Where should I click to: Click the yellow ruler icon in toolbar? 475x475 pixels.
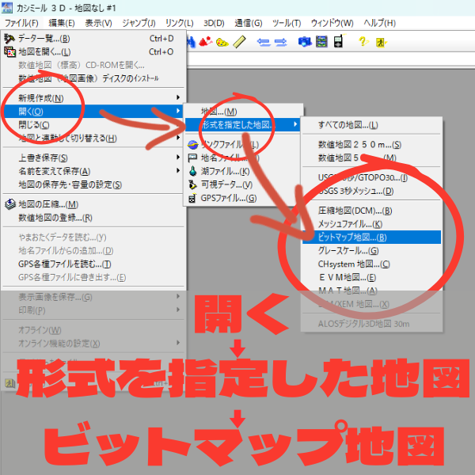click(x=241, y=41)
